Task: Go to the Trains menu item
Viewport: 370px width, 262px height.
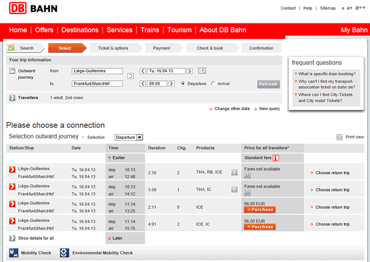Action: point(149,30)
